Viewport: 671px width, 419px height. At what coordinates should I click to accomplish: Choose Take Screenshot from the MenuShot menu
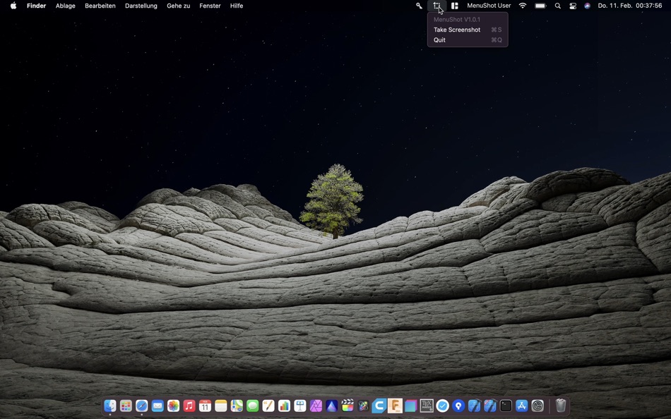click(x=468, y=30)
